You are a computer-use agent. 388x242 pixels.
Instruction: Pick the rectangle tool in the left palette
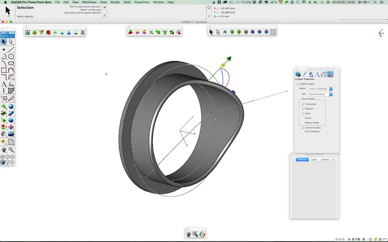pos(4,70)
